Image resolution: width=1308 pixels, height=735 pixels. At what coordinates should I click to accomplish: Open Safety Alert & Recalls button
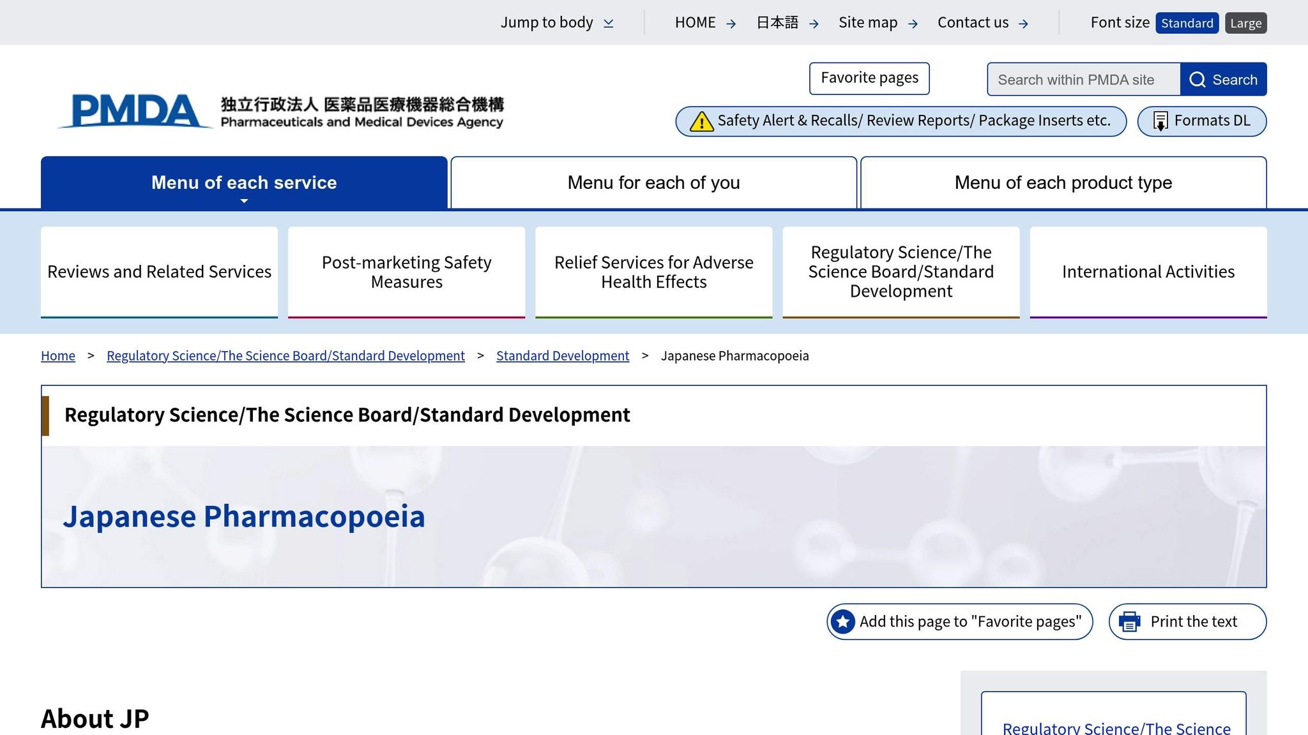[901, 121]
